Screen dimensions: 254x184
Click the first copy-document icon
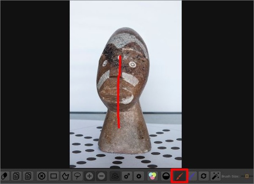[x=16, y=176]
